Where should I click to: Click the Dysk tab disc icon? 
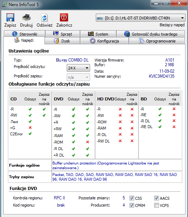point(56,41)
